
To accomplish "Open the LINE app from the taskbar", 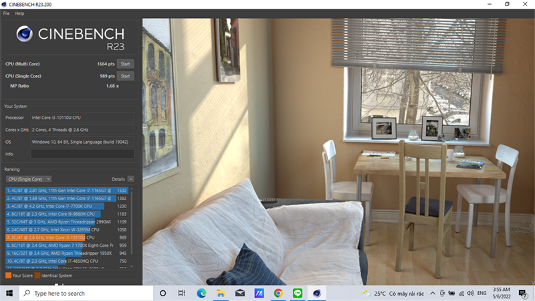I will pos(298,293).
